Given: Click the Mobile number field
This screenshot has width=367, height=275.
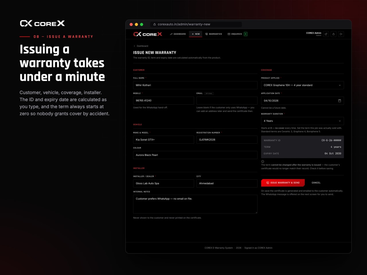Looking at the screenshot, I should 163,101.
